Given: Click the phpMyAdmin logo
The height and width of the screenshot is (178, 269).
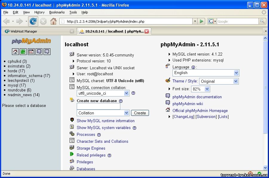Looking at the screenshot, I should (x=31, y=41).
